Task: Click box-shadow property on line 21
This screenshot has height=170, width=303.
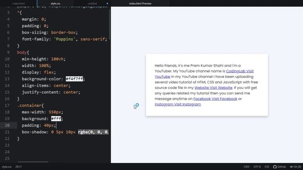Action: tap(34, 132)
